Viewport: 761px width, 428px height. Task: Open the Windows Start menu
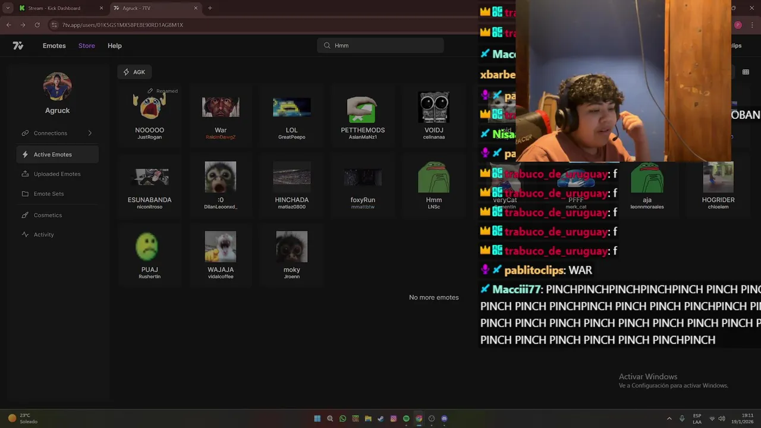tap(317, 418)
